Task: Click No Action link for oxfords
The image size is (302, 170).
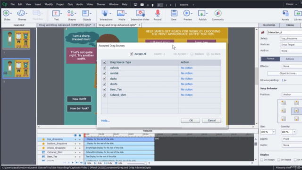Action: point(187,68)
